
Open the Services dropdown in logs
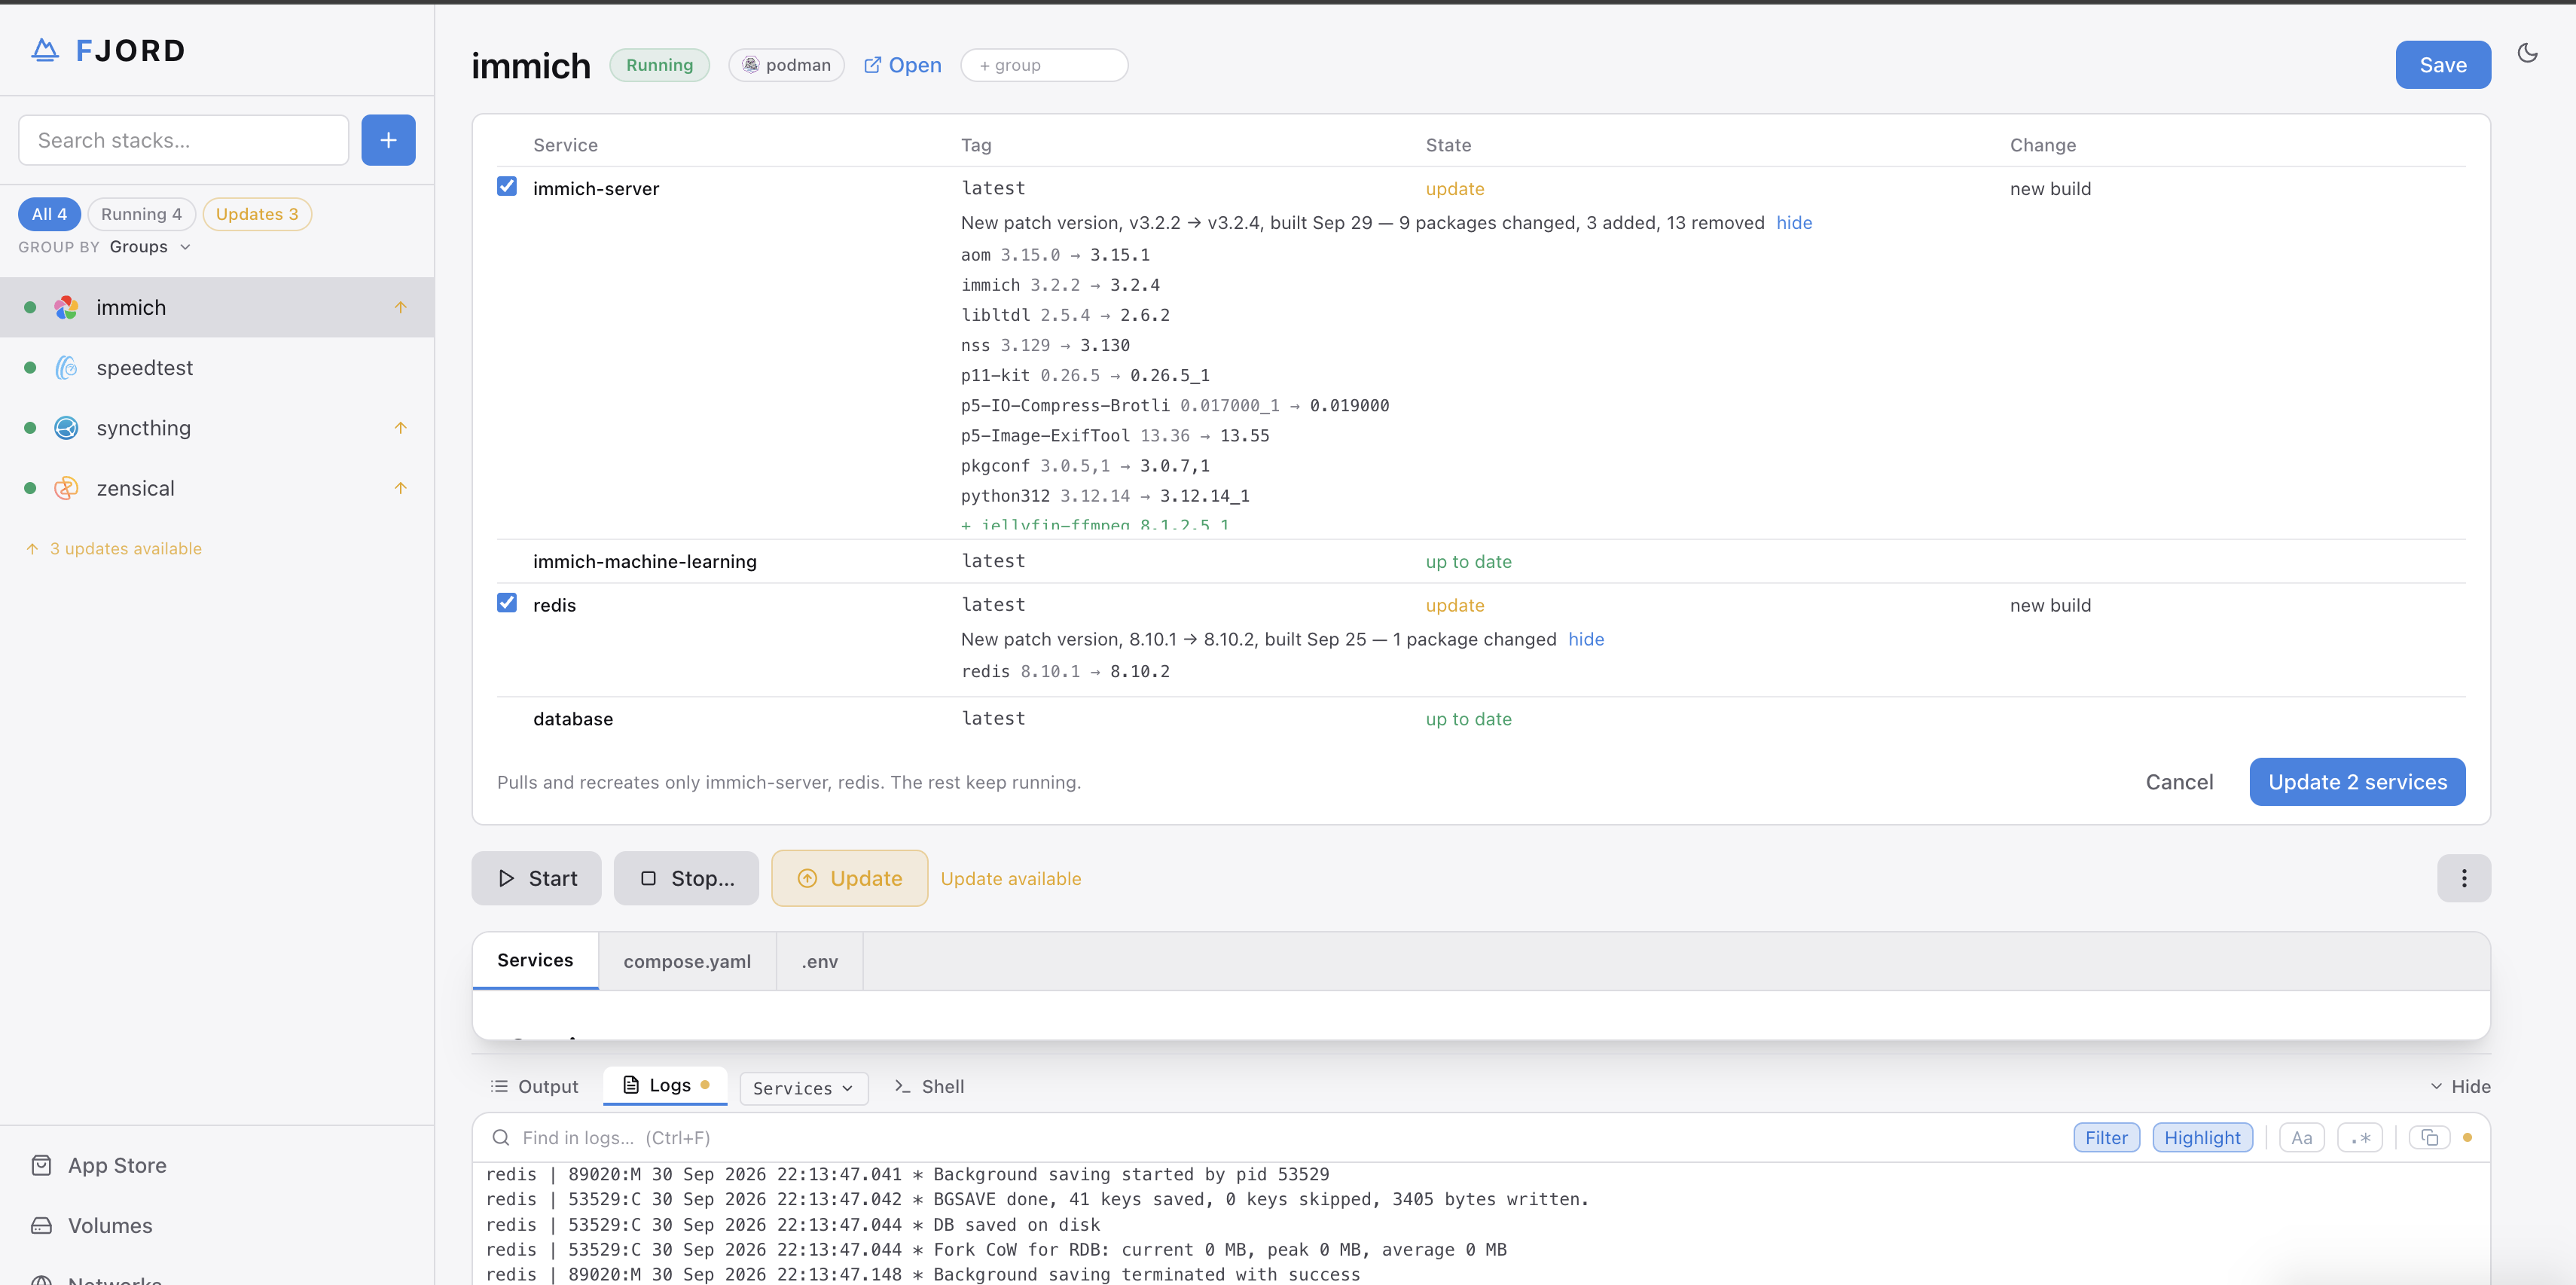803,1088
